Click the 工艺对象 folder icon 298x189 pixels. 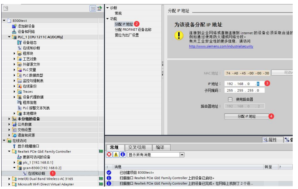point(19,59)
